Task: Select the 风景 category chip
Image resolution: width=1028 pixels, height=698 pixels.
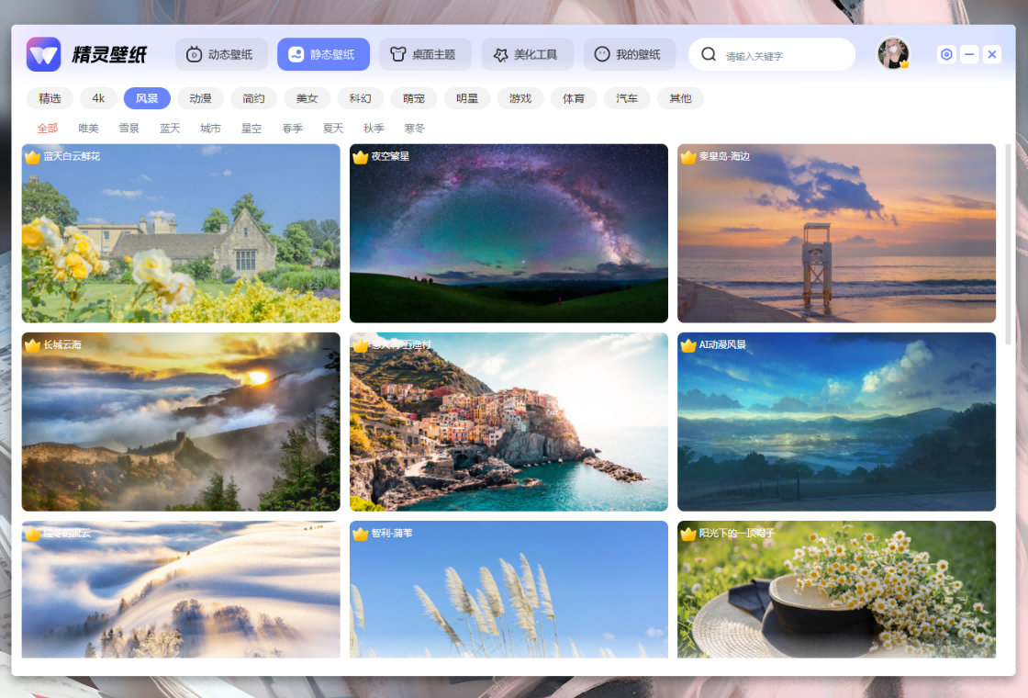Action: point(147,98)
